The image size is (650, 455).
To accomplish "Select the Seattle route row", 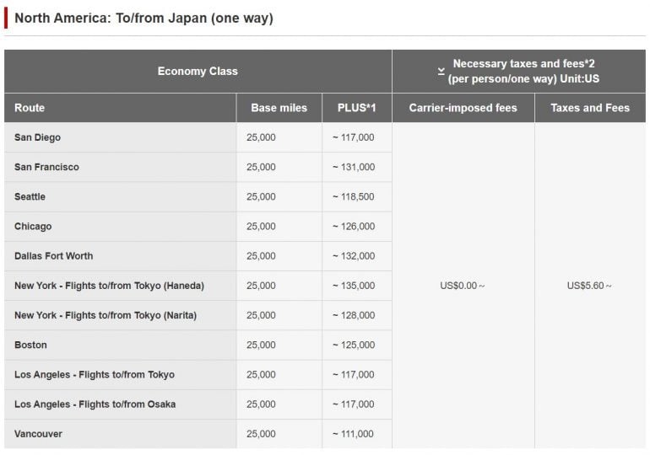I will pos(30,196).
